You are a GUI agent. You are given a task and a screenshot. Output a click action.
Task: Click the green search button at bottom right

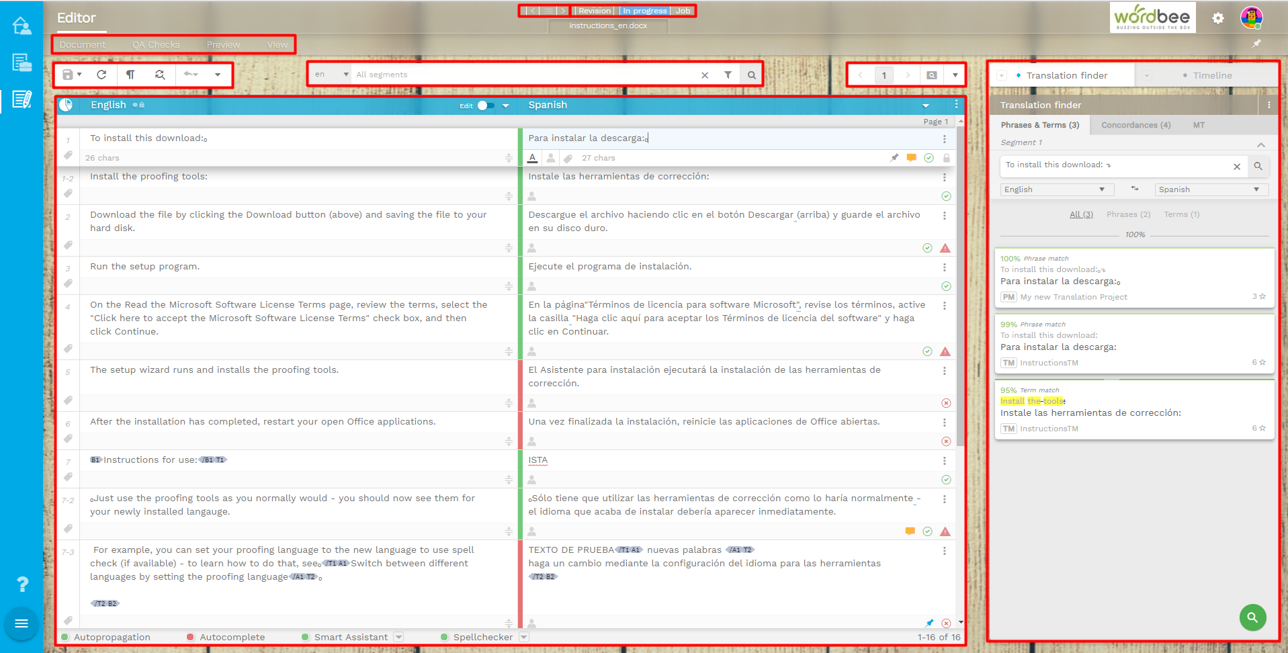pos(1252,617)
